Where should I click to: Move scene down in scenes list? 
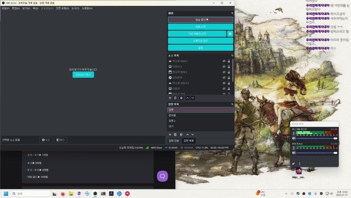(x=193, y=134)
